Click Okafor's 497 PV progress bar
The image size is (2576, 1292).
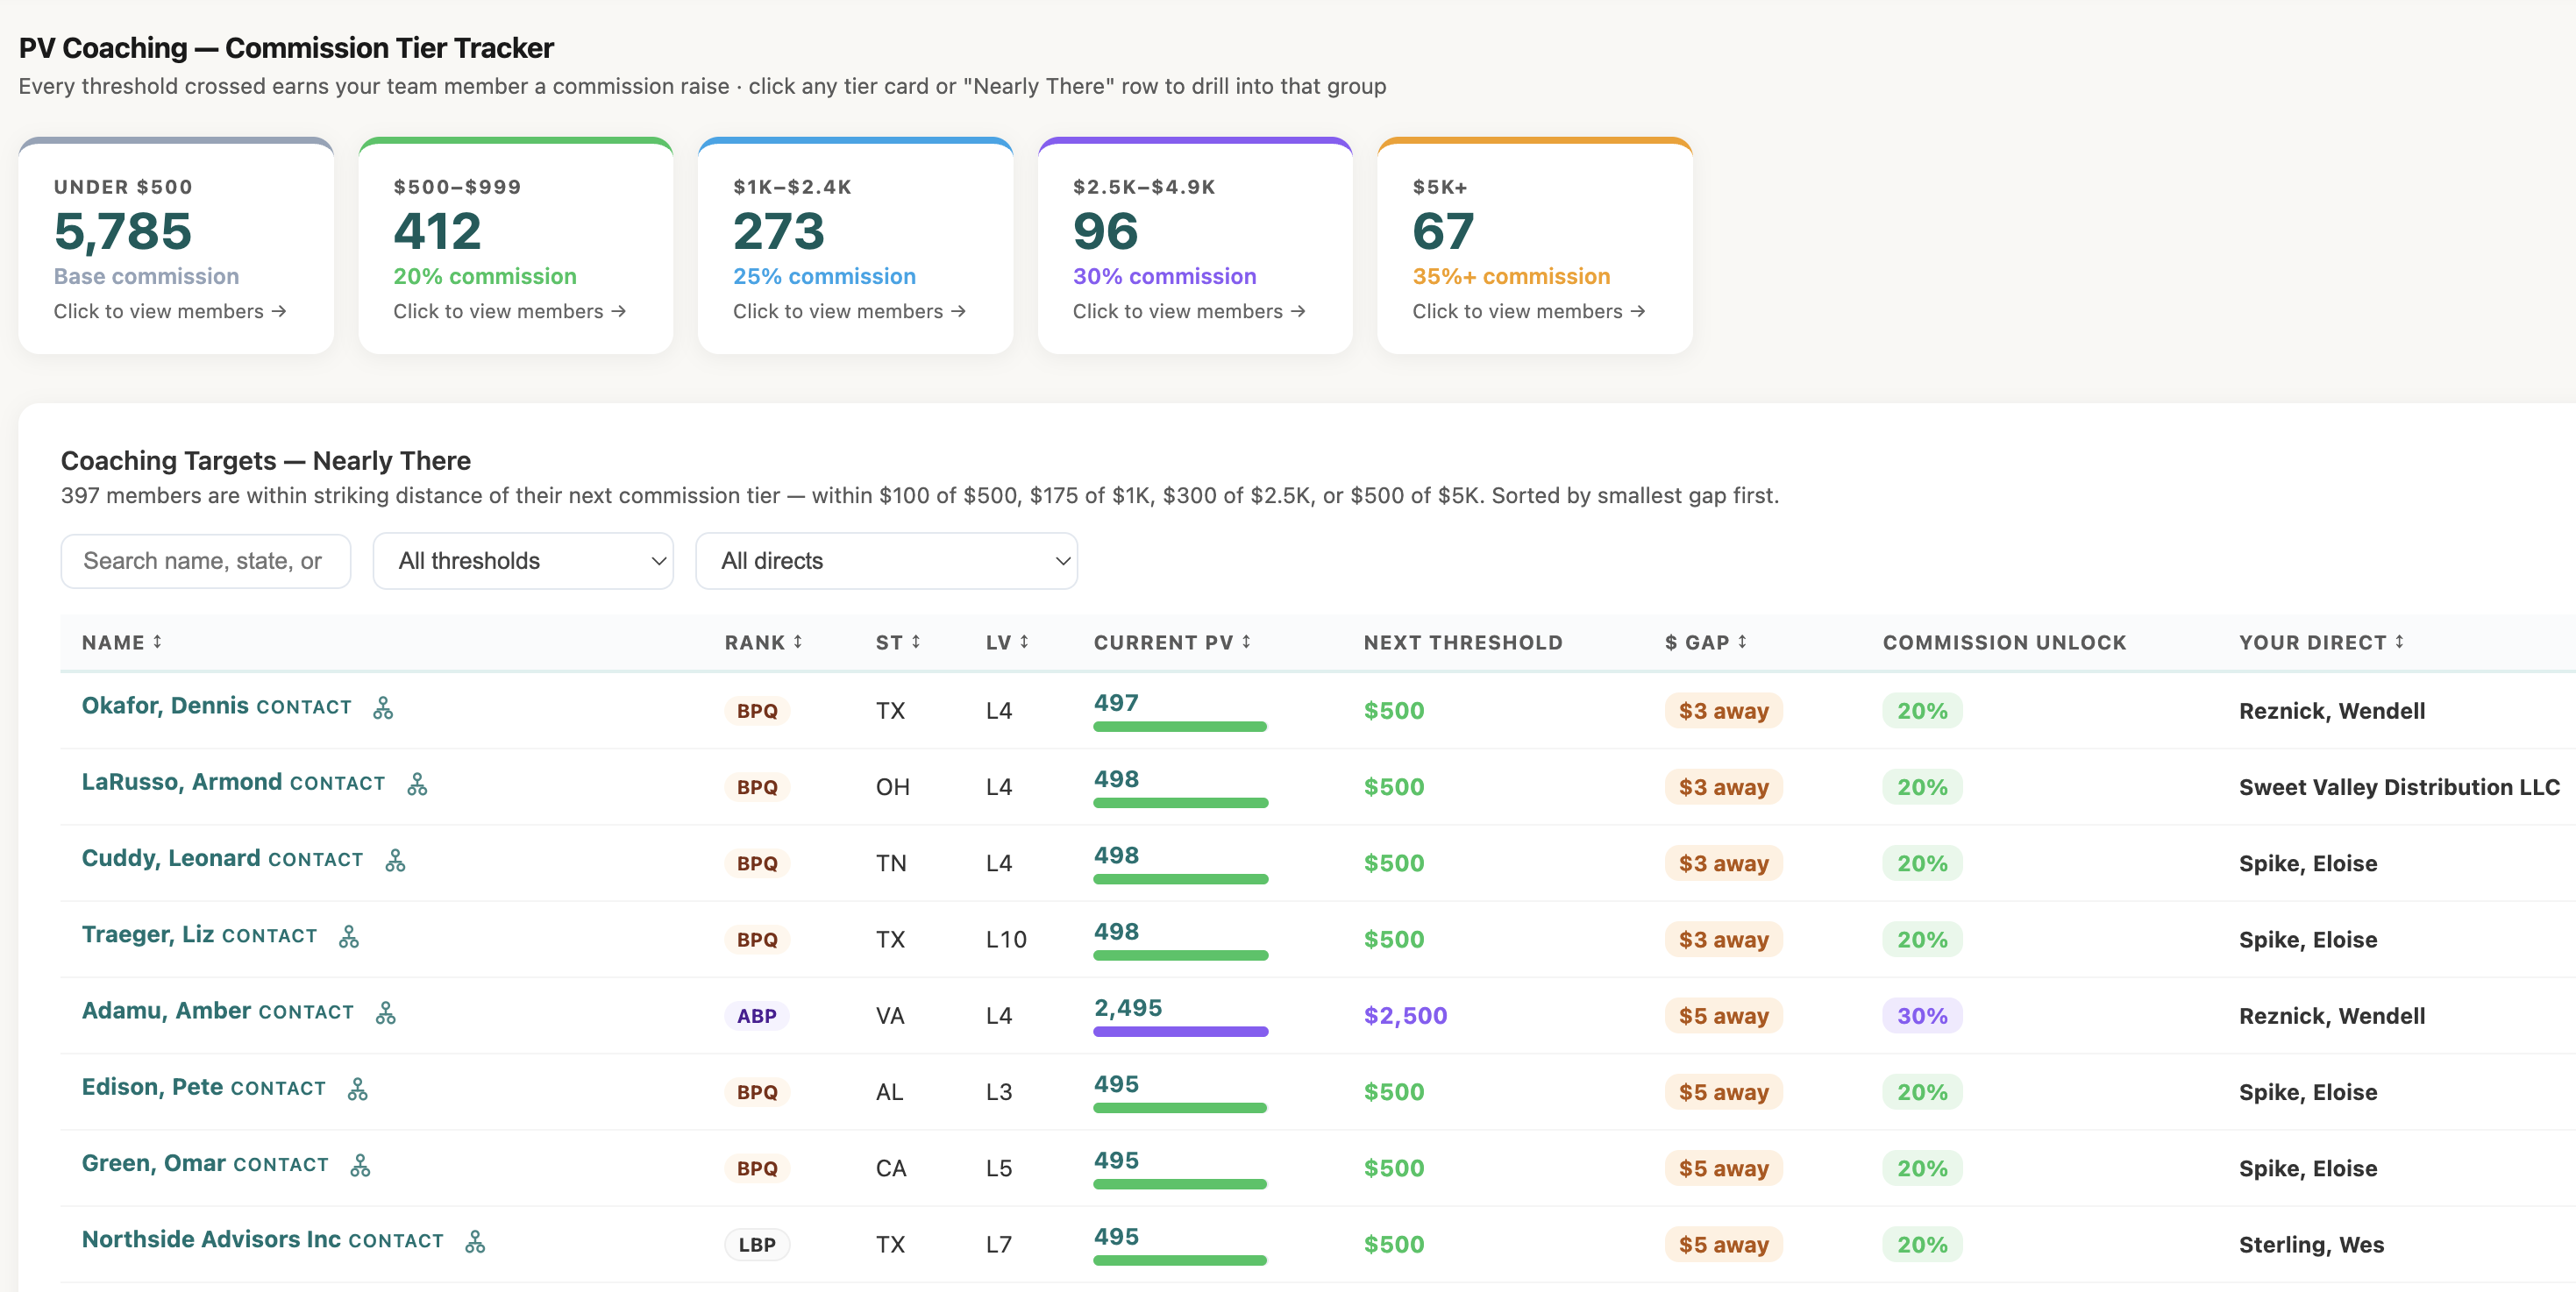(1180, 727)
